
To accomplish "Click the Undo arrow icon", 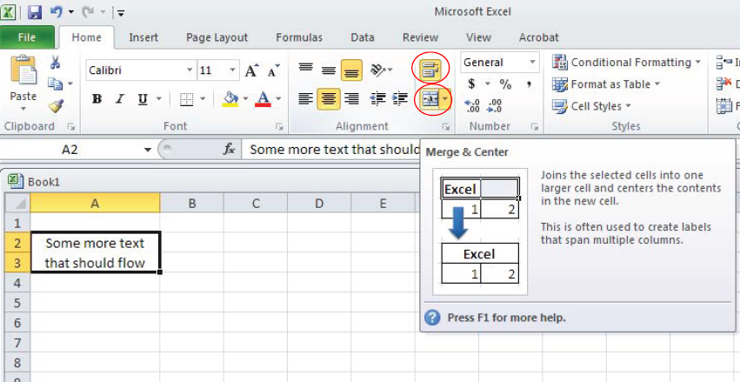I will (x=57, y=12).
